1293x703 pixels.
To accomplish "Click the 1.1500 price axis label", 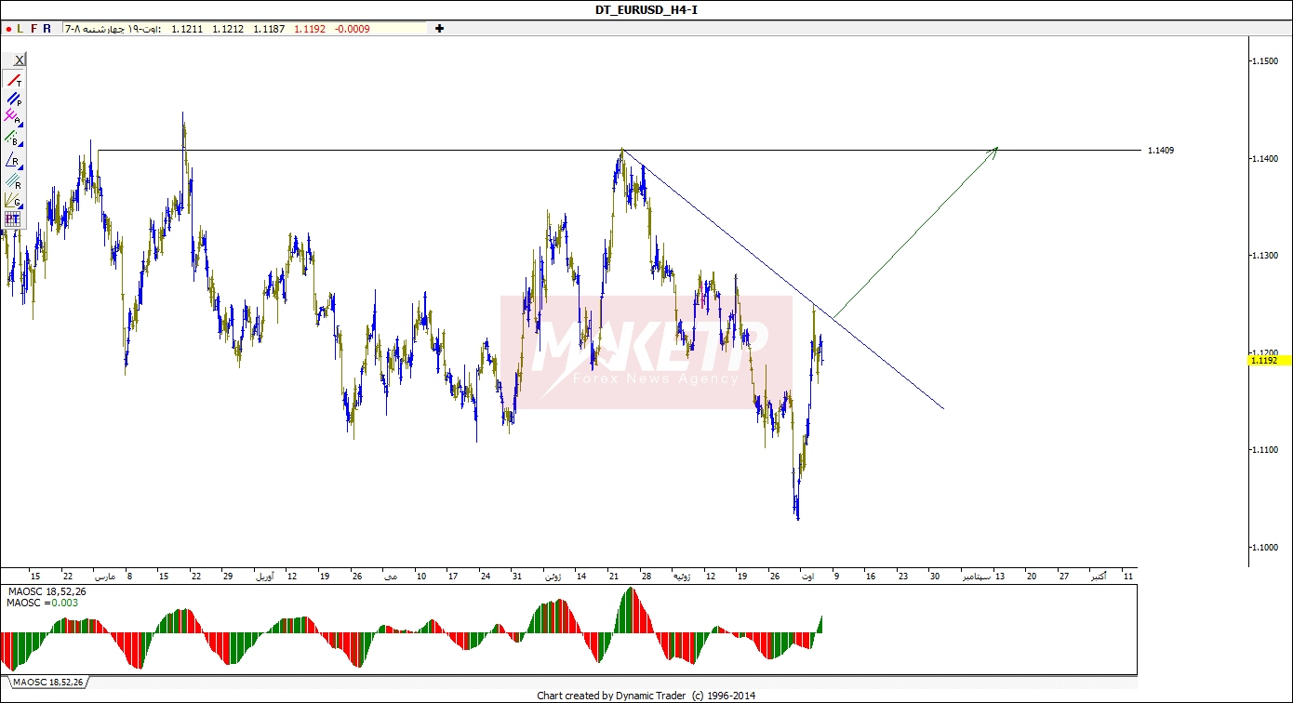I will (1264, 60).
